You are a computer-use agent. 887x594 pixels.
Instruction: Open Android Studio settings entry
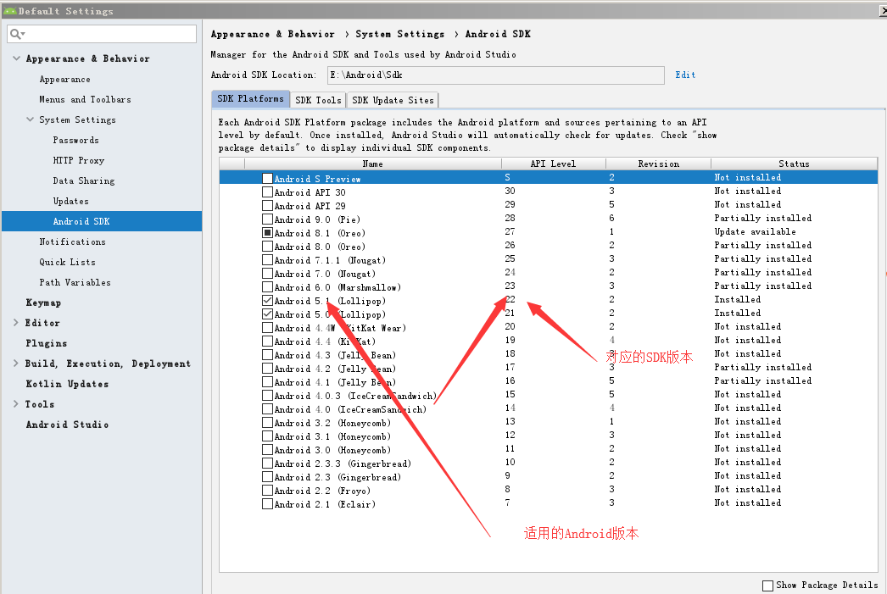click(67, 425)
